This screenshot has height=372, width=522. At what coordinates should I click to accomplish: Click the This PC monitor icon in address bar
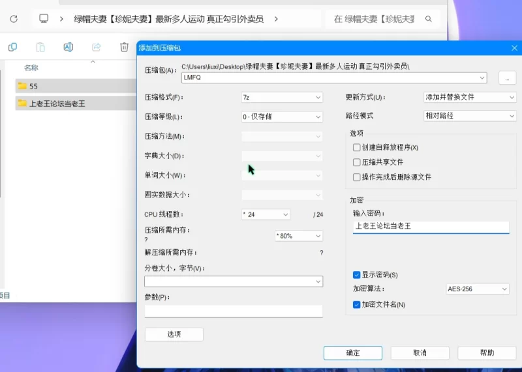(44, 18)
